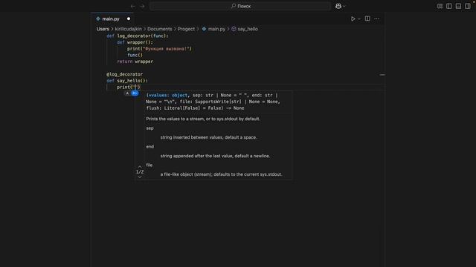Screen dimensions: 476x267
Task: Split the editor to the right
Action: (367, 19)
